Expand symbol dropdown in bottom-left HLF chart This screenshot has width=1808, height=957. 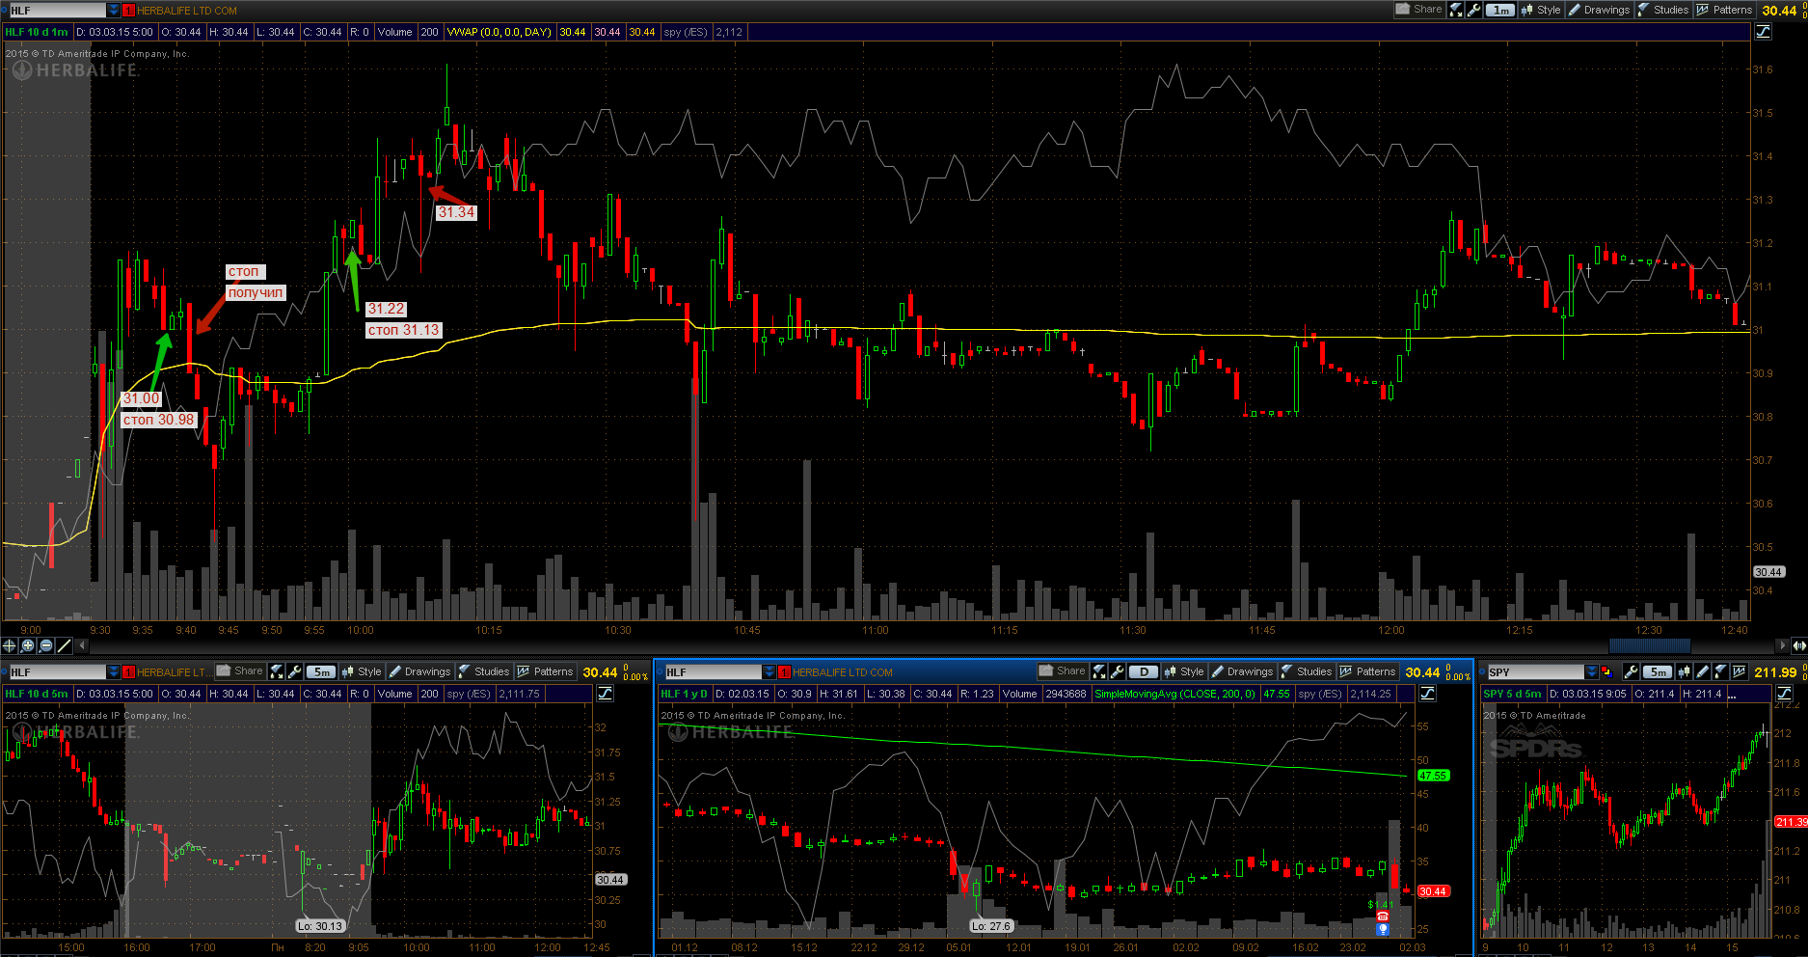pos(114,672)
